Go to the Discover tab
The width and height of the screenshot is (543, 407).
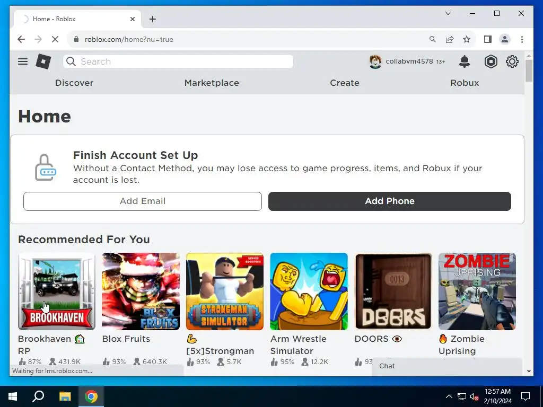click(74, 83)
